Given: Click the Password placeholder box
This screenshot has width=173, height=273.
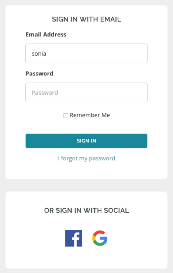Looking at the screenshot, I should coord(86,93).
